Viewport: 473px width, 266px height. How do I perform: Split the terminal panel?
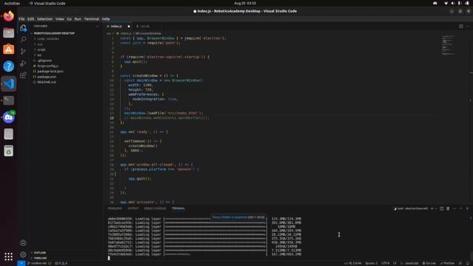pyautogui.click(x=442, y=208)
